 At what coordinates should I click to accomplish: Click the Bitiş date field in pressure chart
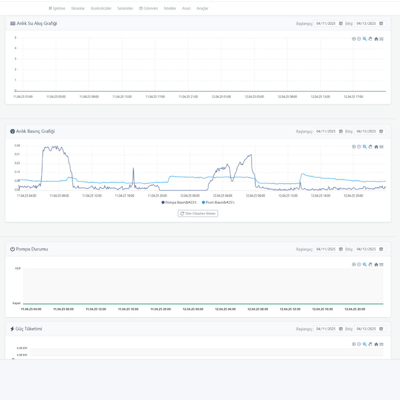coord(366,131)
